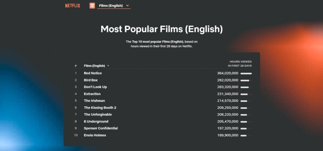Choose Extraction from the ranking
This screenshot has width=323, height=151.
pos(92,94)
